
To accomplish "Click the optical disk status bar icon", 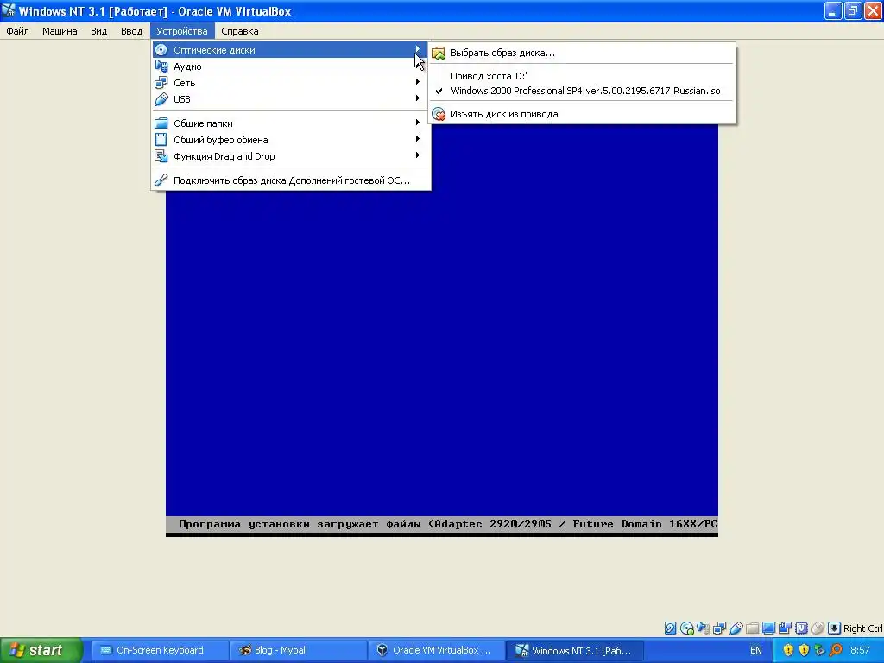I will coord(686,628).
